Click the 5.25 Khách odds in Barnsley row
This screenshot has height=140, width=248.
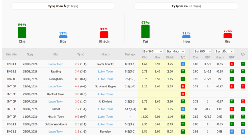tap(170, 132)
